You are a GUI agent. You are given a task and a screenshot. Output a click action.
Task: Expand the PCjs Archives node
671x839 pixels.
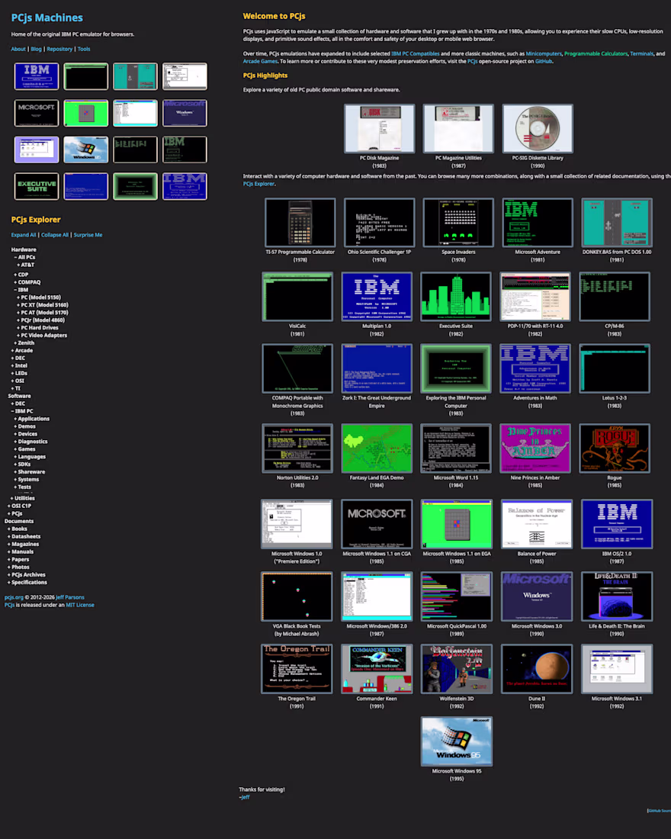pos(26,574)
